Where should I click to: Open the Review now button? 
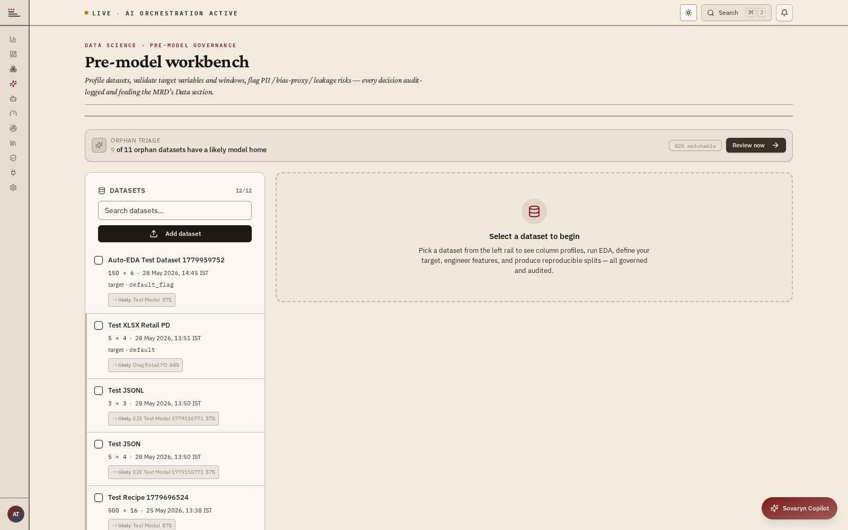(756, 145)
